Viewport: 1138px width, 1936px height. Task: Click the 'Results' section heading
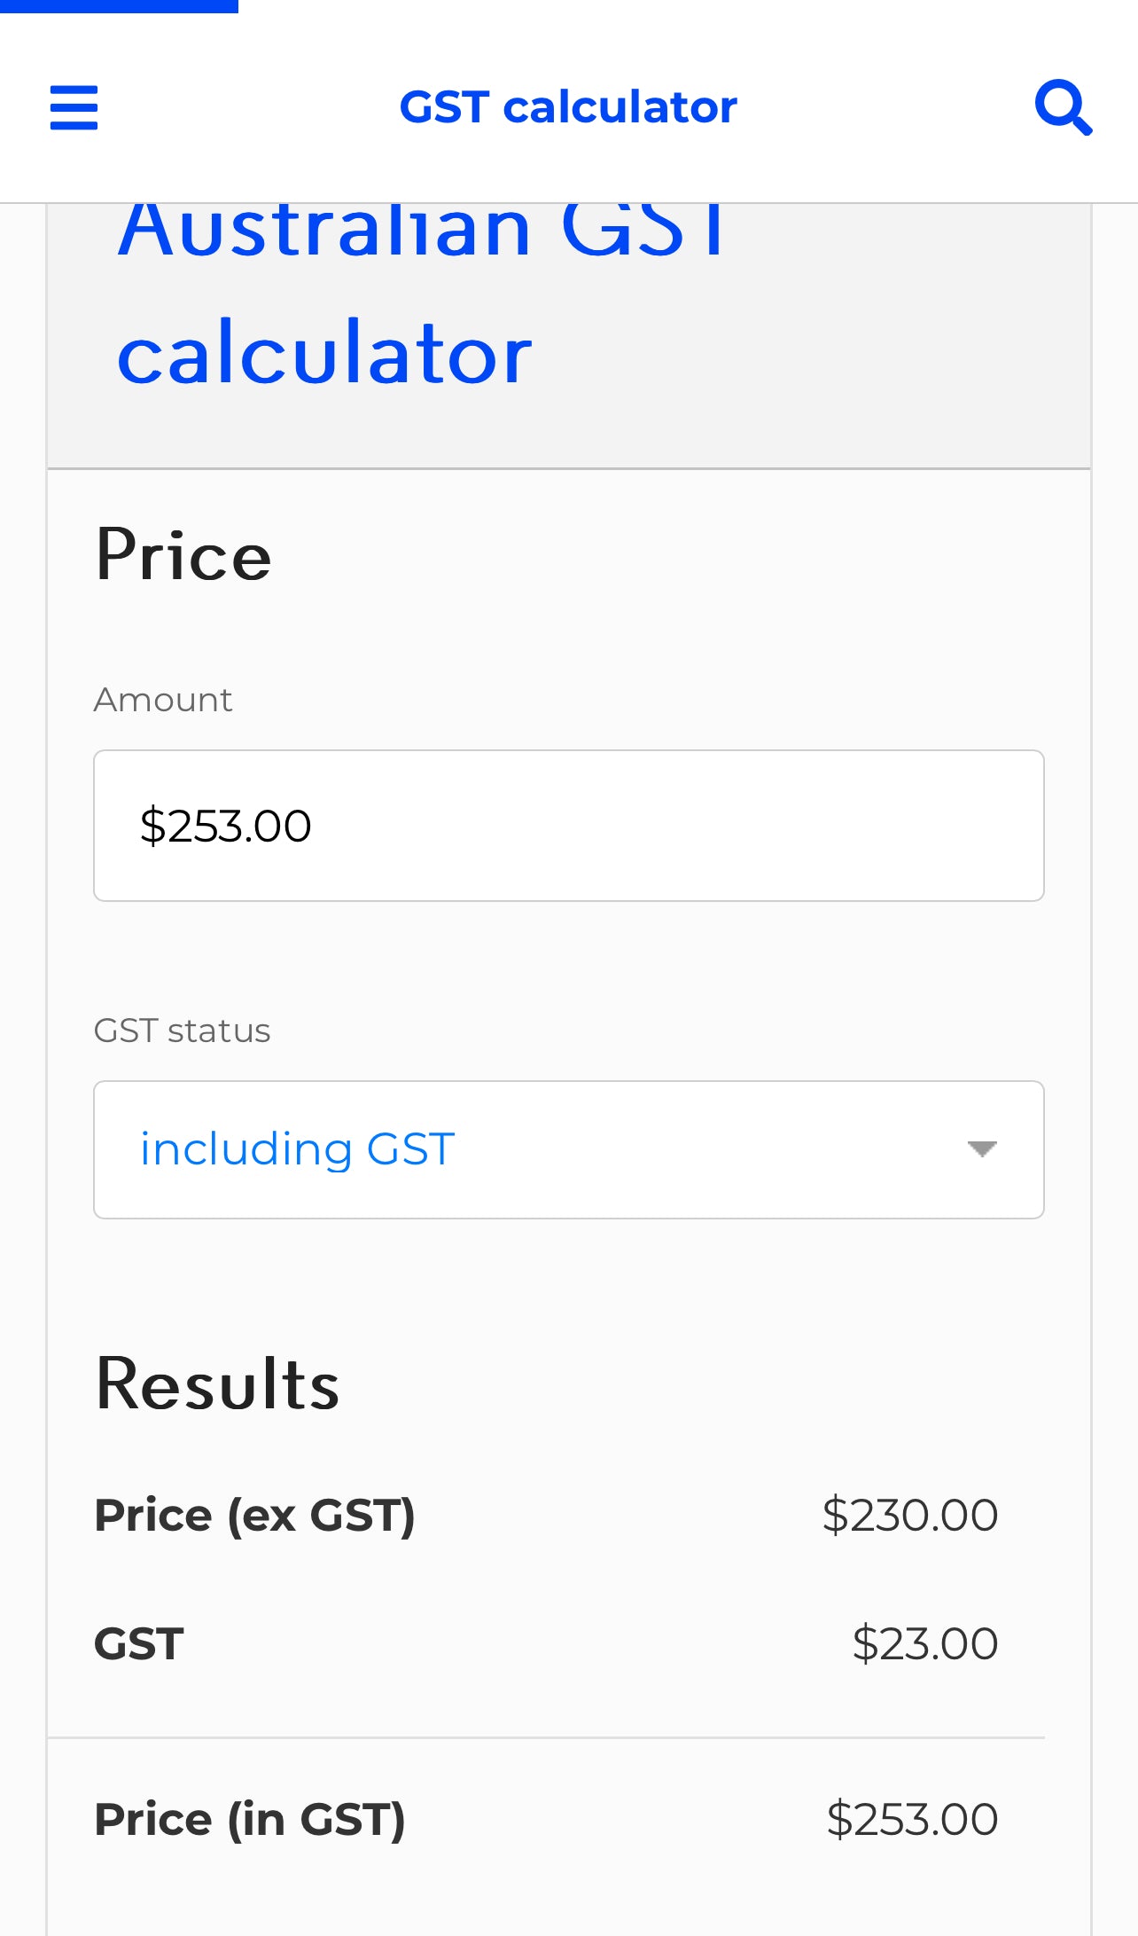click(x=217, y=1383)
